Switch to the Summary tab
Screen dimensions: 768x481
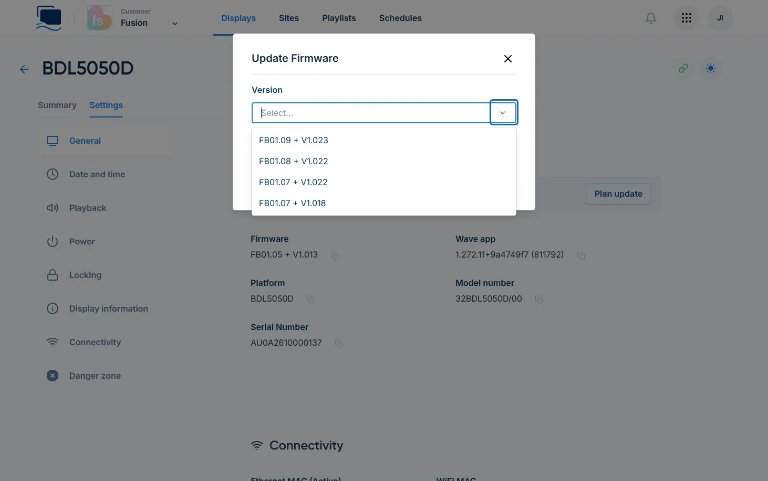point(57,105)
